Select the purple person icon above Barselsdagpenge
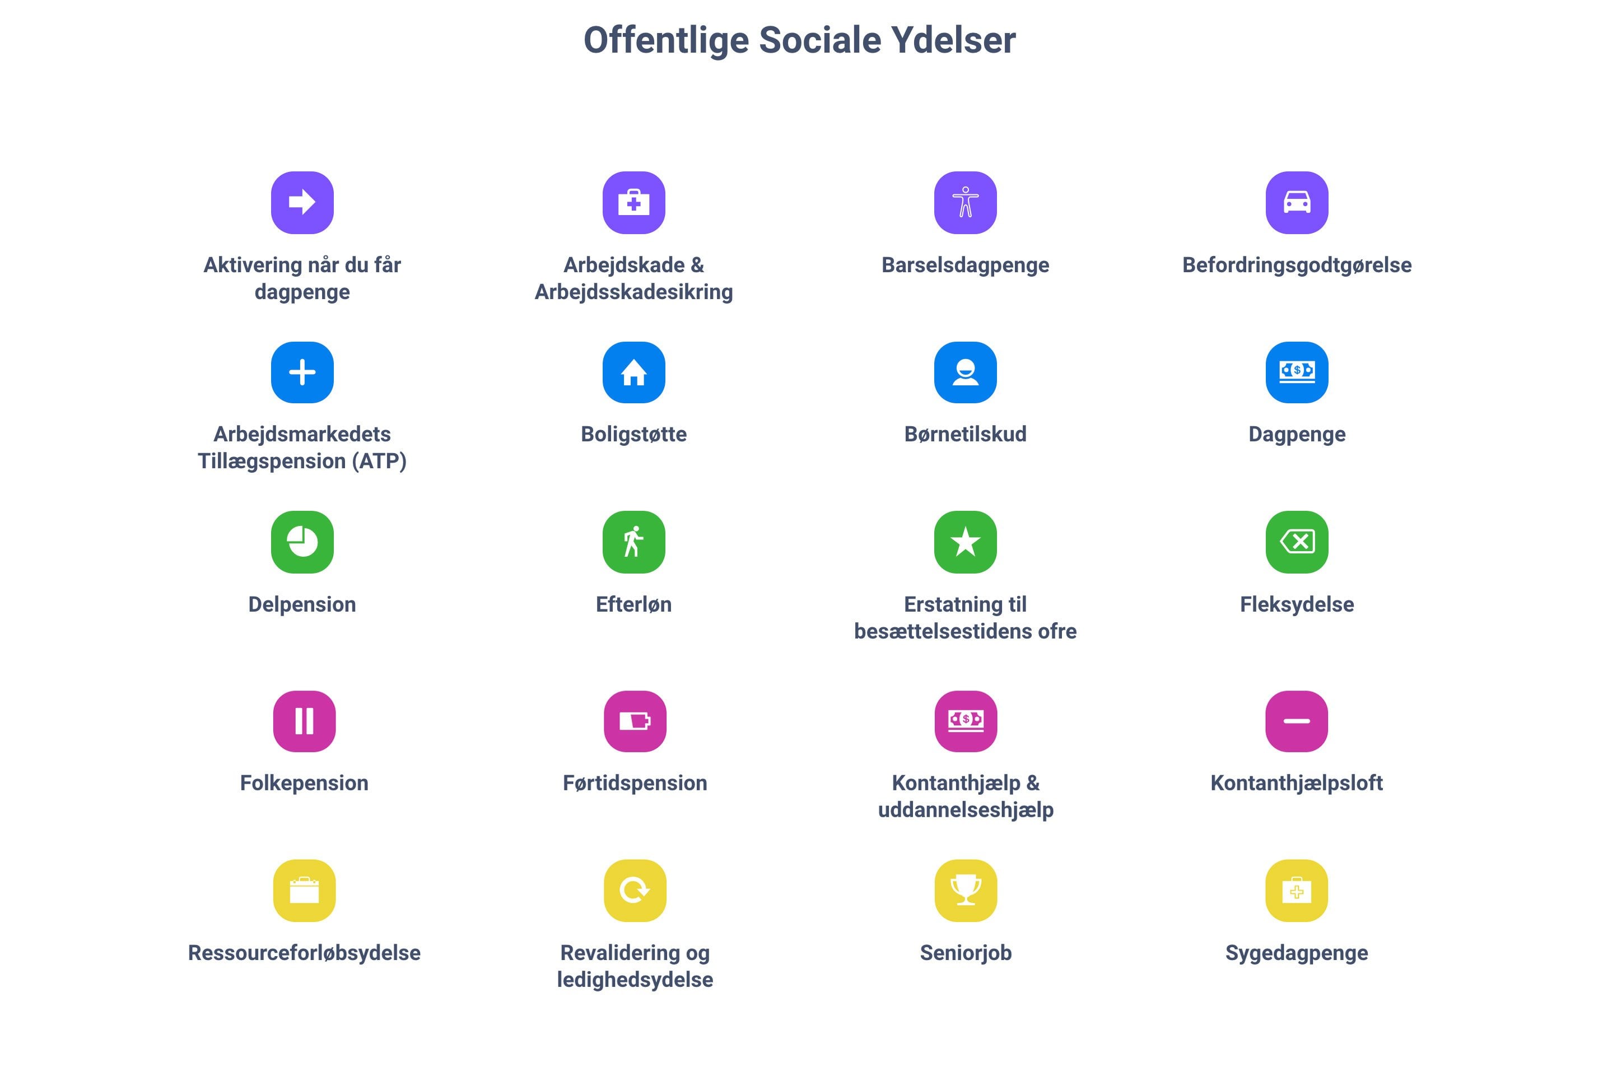Screen dimensions: 1603x1081 (965, 203)
